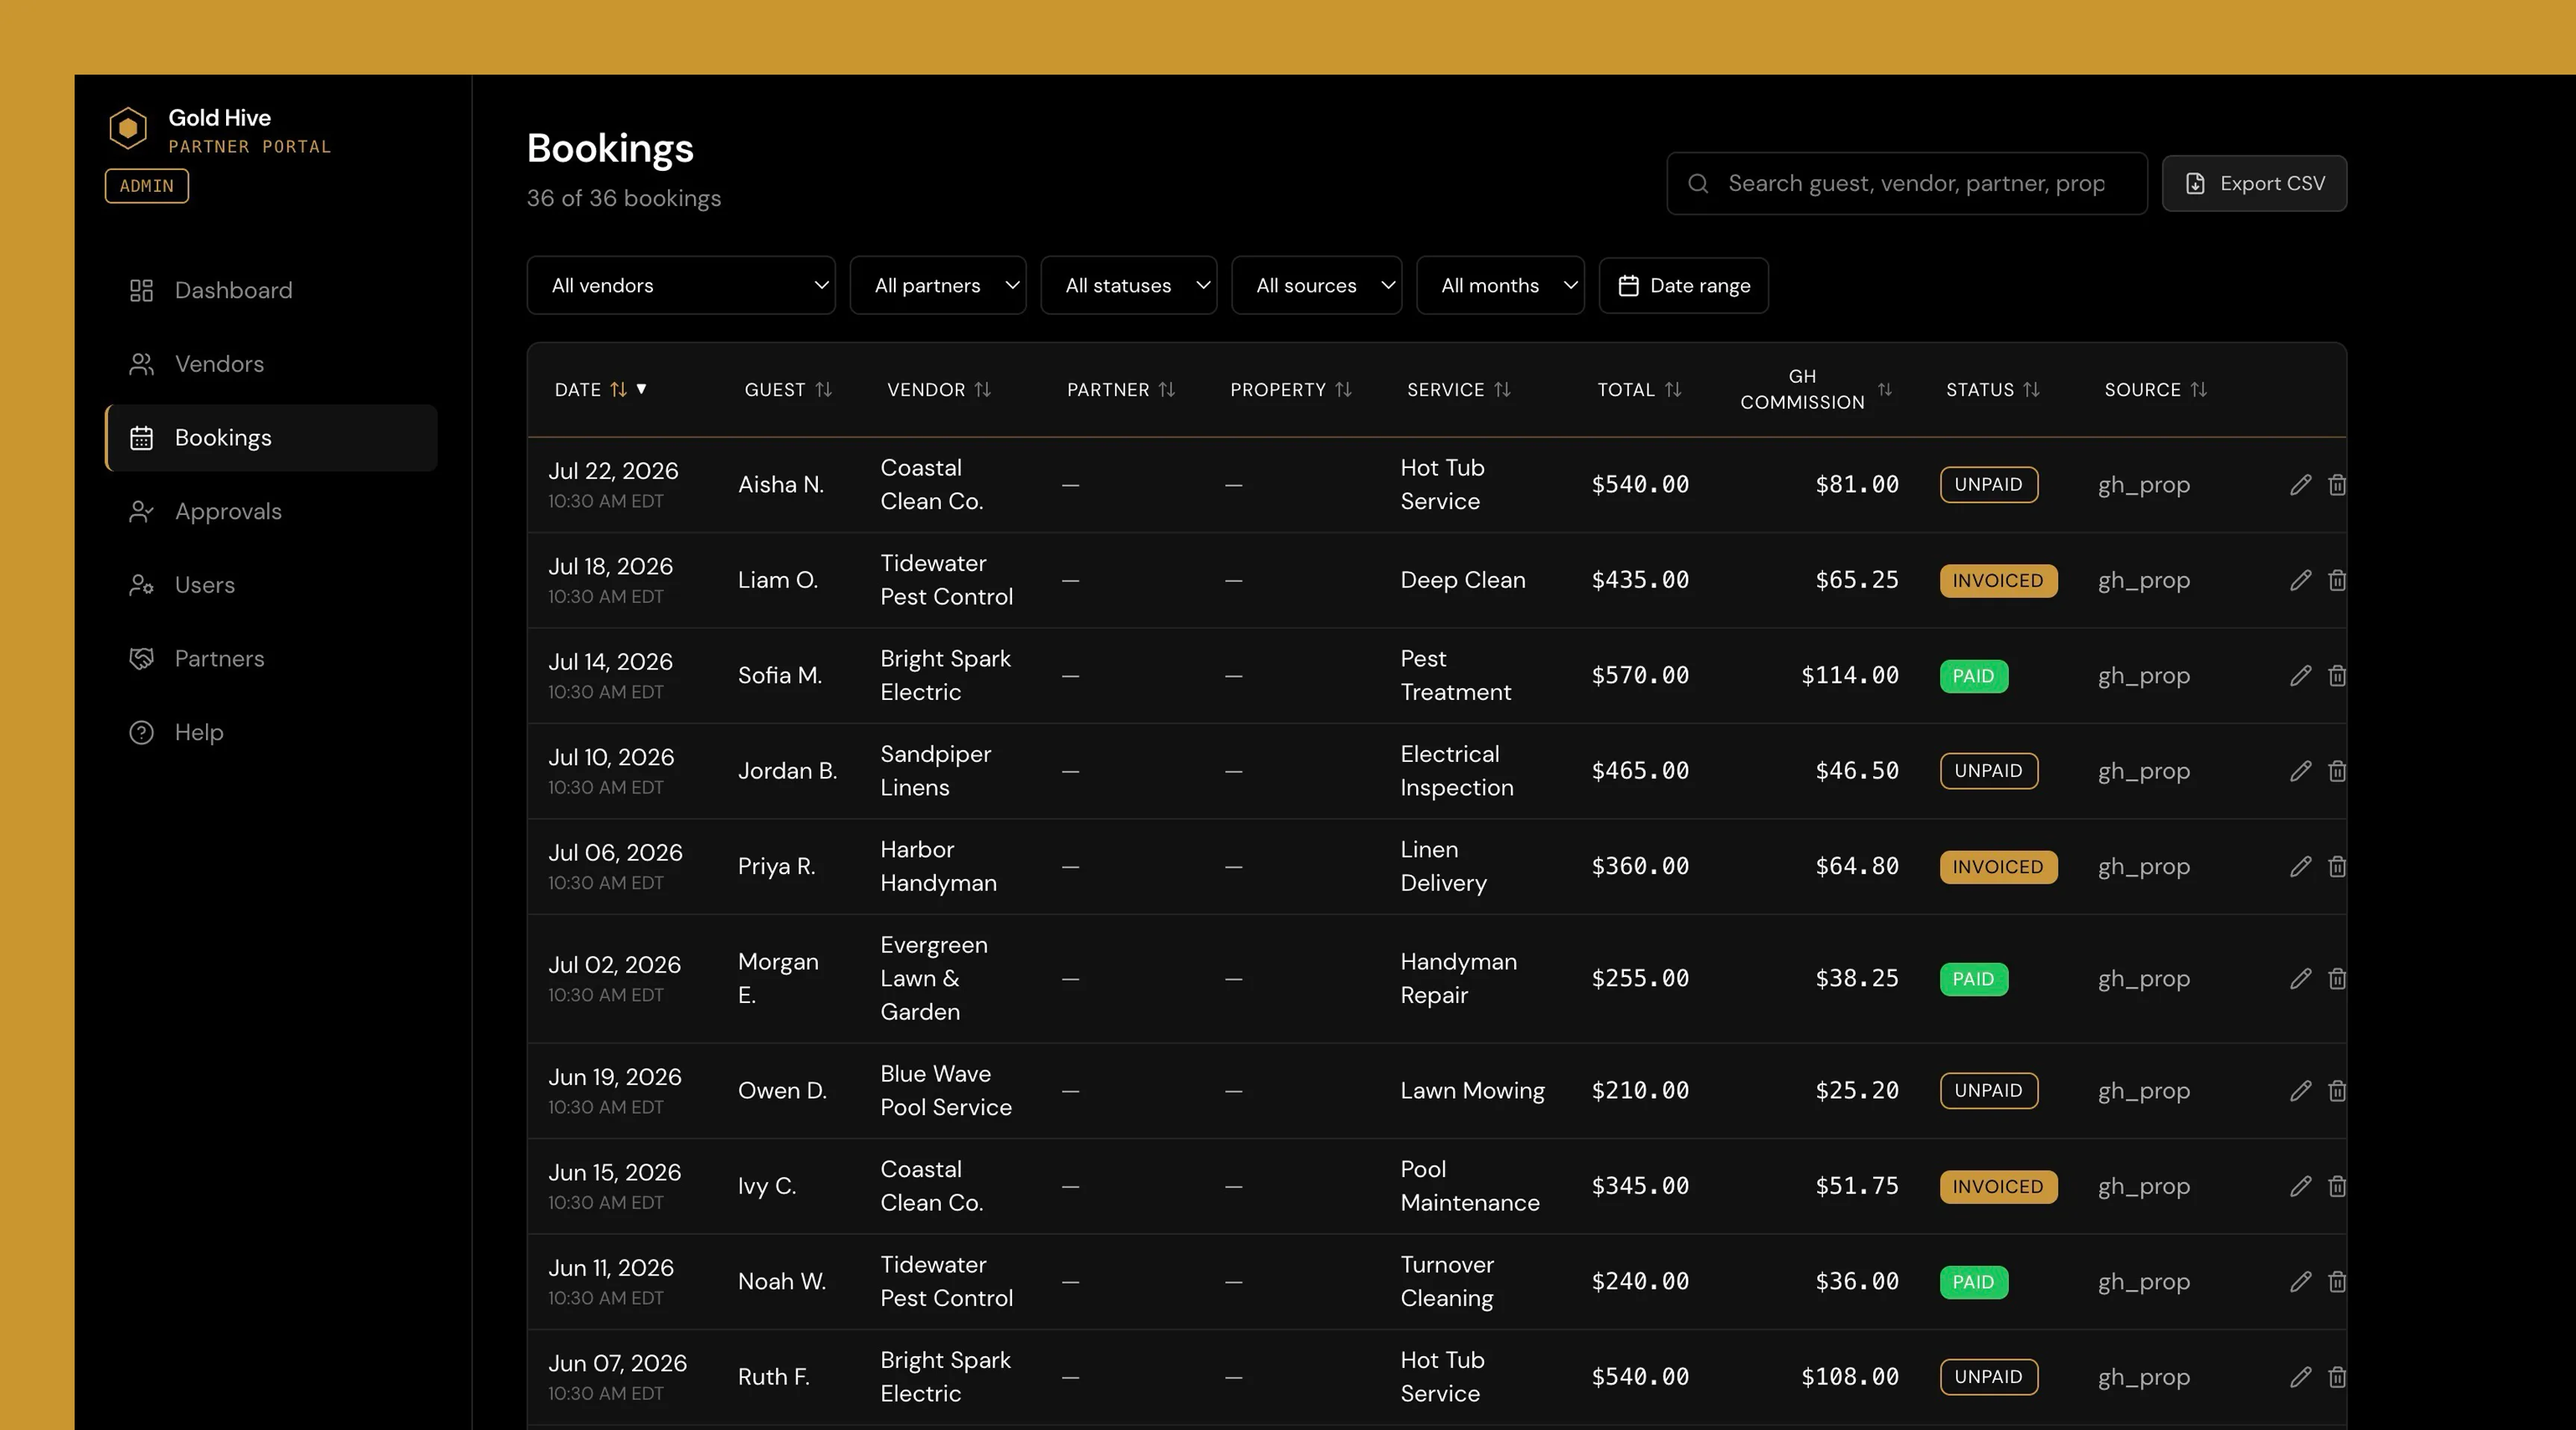The width and height of the screenshot is (2576, 1430).
Task: Select Bookings in sidebar
Action: point(271,438)
